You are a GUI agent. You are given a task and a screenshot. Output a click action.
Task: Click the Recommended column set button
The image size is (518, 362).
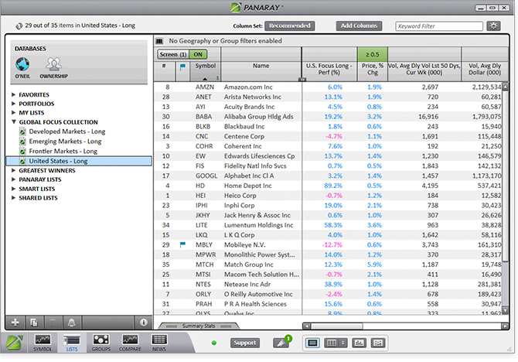[291, 26]
